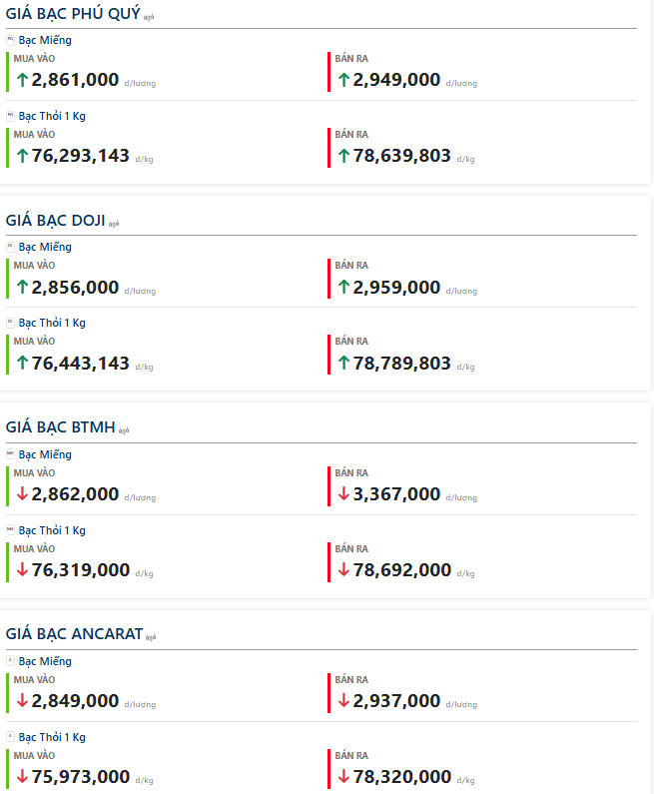The height and width of the screenshot is (794, 654).
Task: Select Bạc Miếng label under BTMH
Action: (x=45, y=454)
